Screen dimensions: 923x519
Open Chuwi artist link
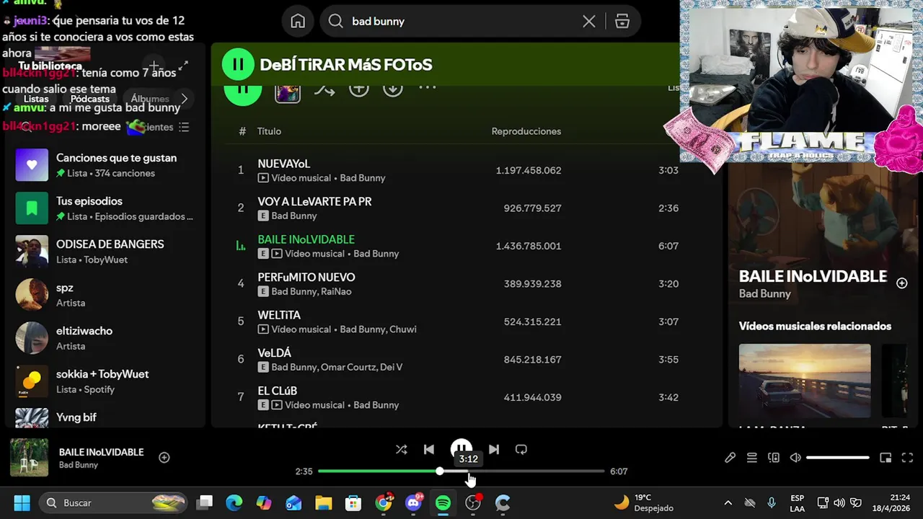click(403, 329)
